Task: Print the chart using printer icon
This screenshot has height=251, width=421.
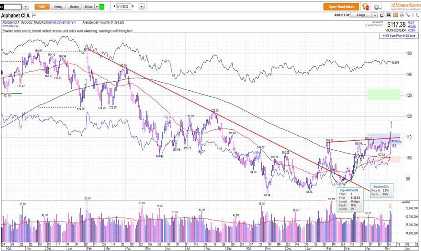Action: pyautogui.click(x=401, y=15)
